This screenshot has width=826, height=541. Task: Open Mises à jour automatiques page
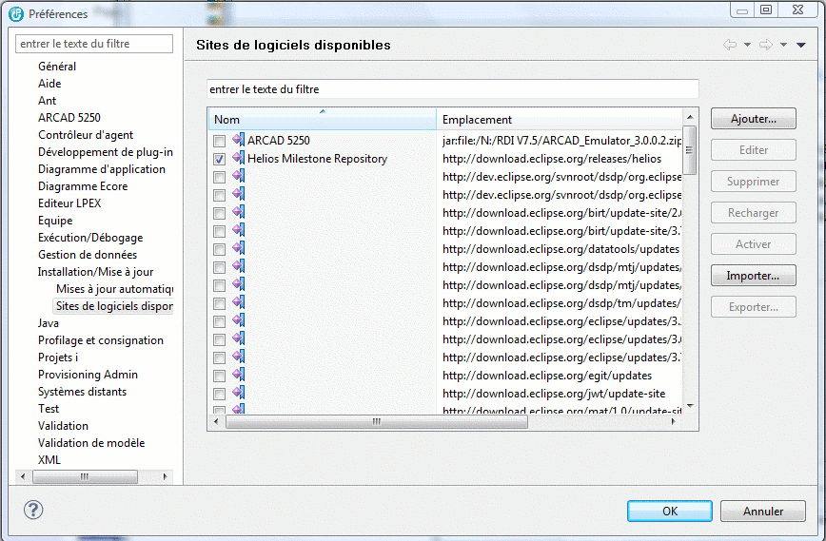[x=115, y=289]
